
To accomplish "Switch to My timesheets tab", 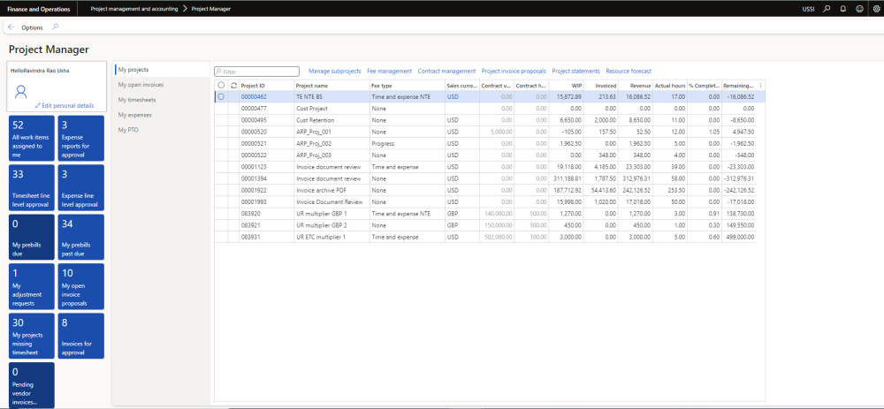I will (x=137, y=100).
